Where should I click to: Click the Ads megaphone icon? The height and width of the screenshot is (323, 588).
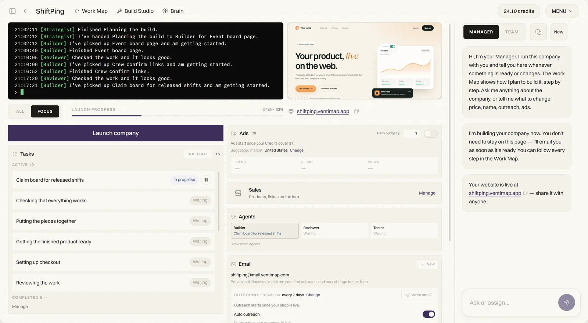tap(234, 134)
